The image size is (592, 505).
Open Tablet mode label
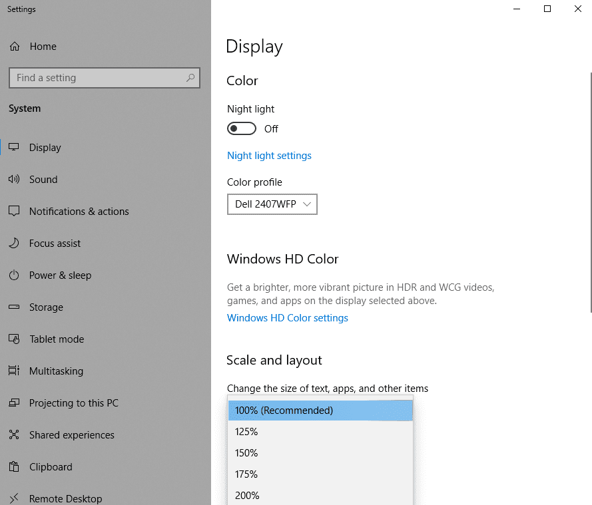coord(57,339)
